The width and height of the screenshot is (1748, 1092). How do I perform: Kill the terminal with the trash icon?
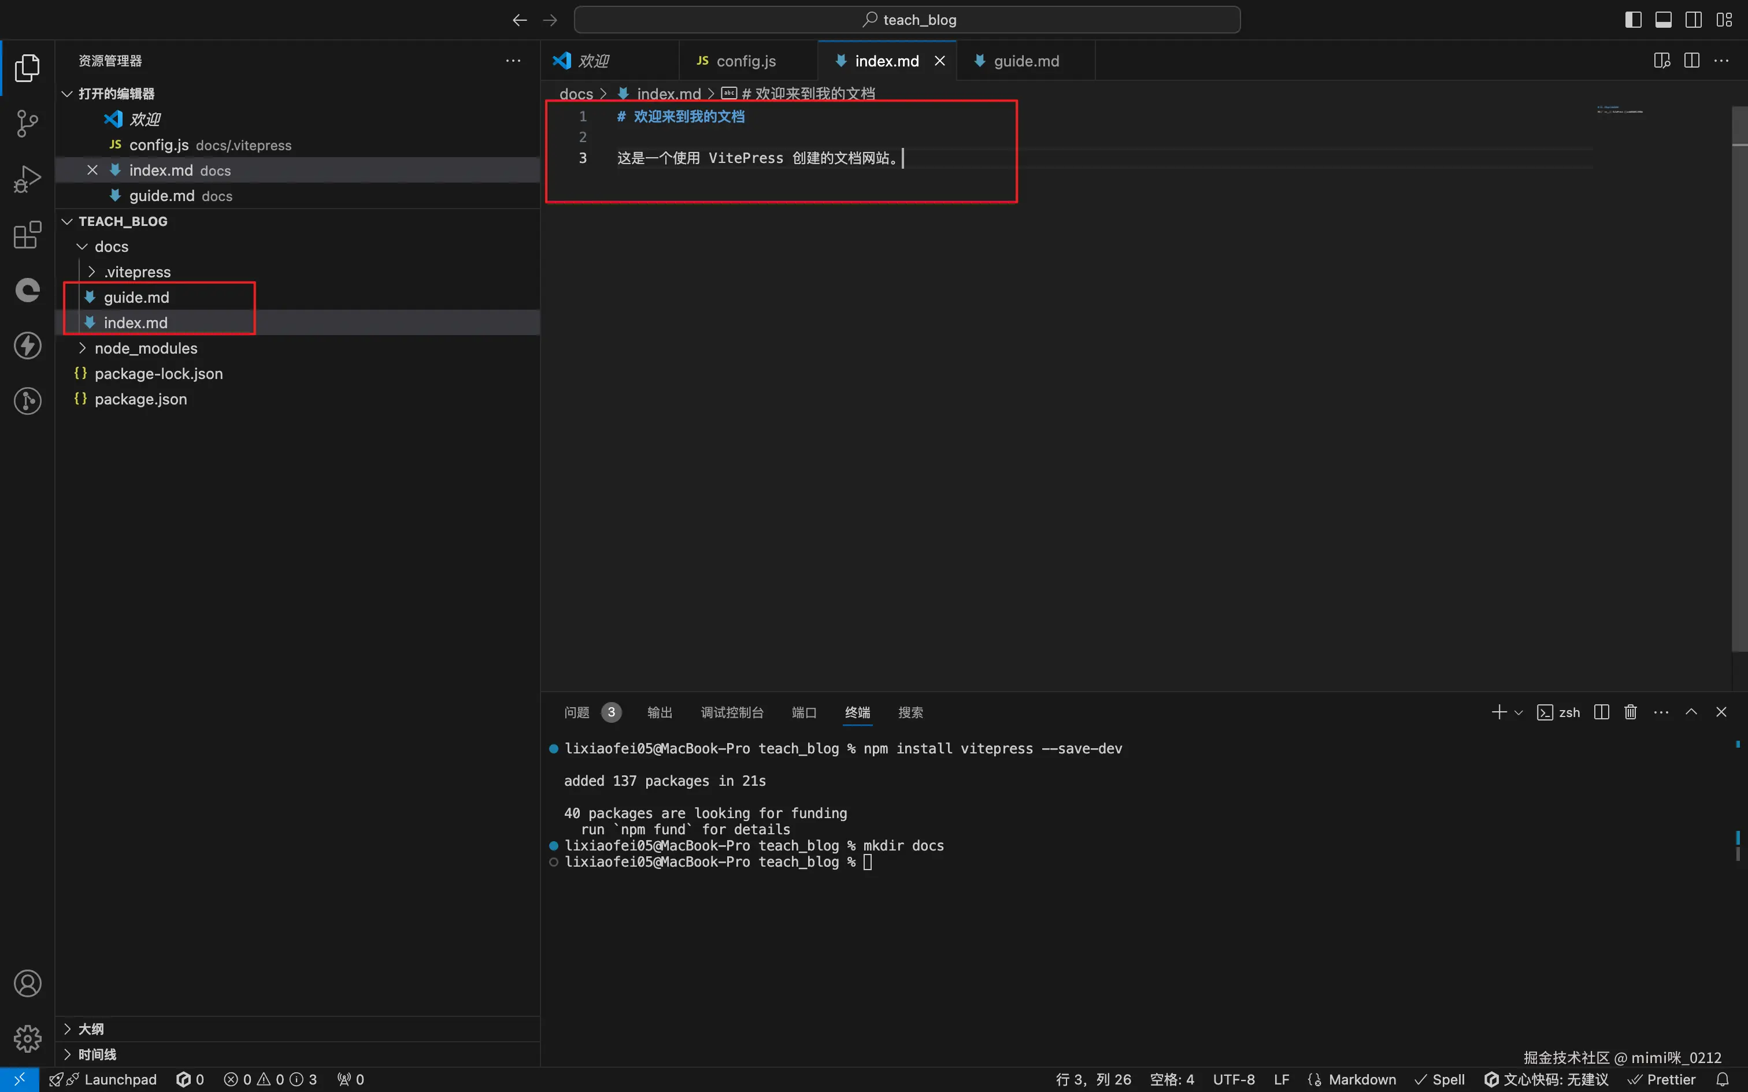coord(1630,712)
